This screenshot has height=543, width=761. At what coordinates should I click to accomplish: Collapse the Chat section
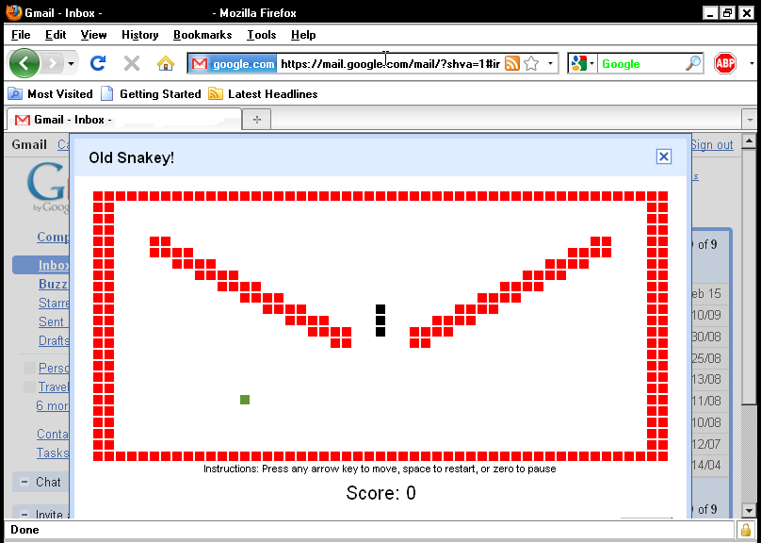22,483
